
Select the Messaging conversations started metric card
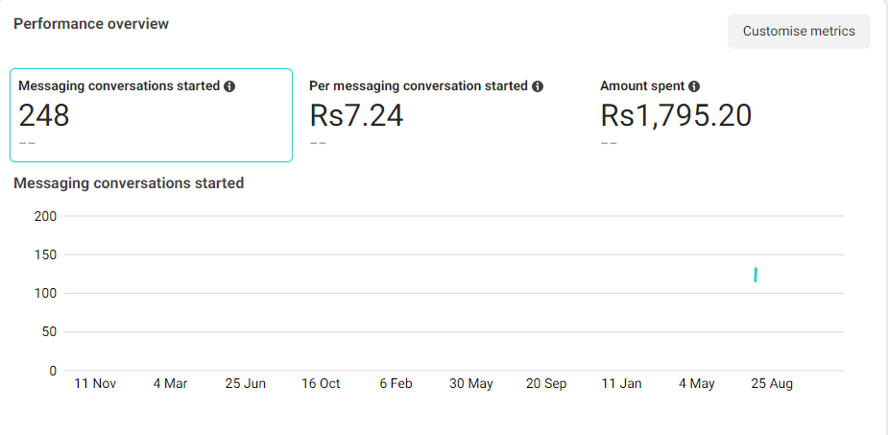coord(152,115)
